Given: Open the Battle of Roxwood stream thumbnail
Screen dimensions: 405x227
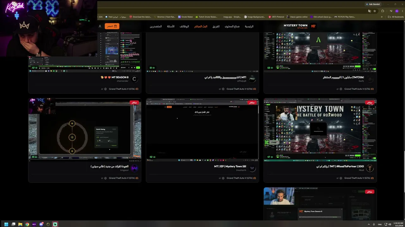Looking at the screenshot, I should click(x=320, y=130).
